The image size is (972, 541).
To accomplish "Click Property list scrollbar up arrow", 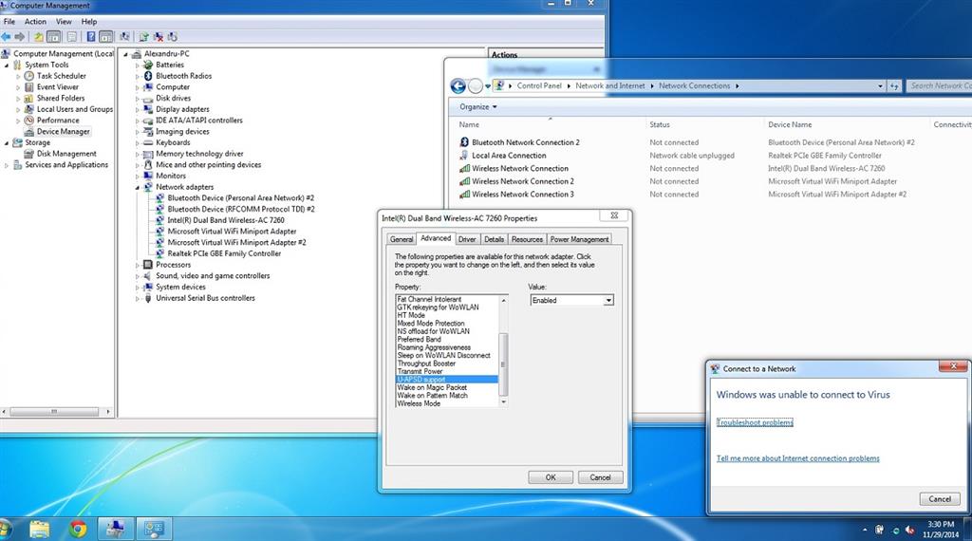I will (503, 301).
